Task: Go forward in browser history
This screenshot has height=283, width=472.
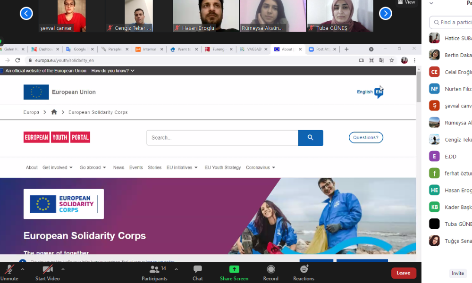Action: (x=8, y=60)
